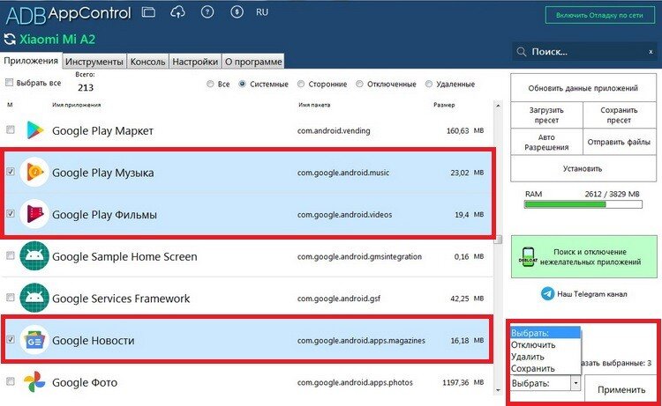The width and height of the screenshot is (662, 406).
Task: Click the RAM usage progress bar
Action: (583, 204)
